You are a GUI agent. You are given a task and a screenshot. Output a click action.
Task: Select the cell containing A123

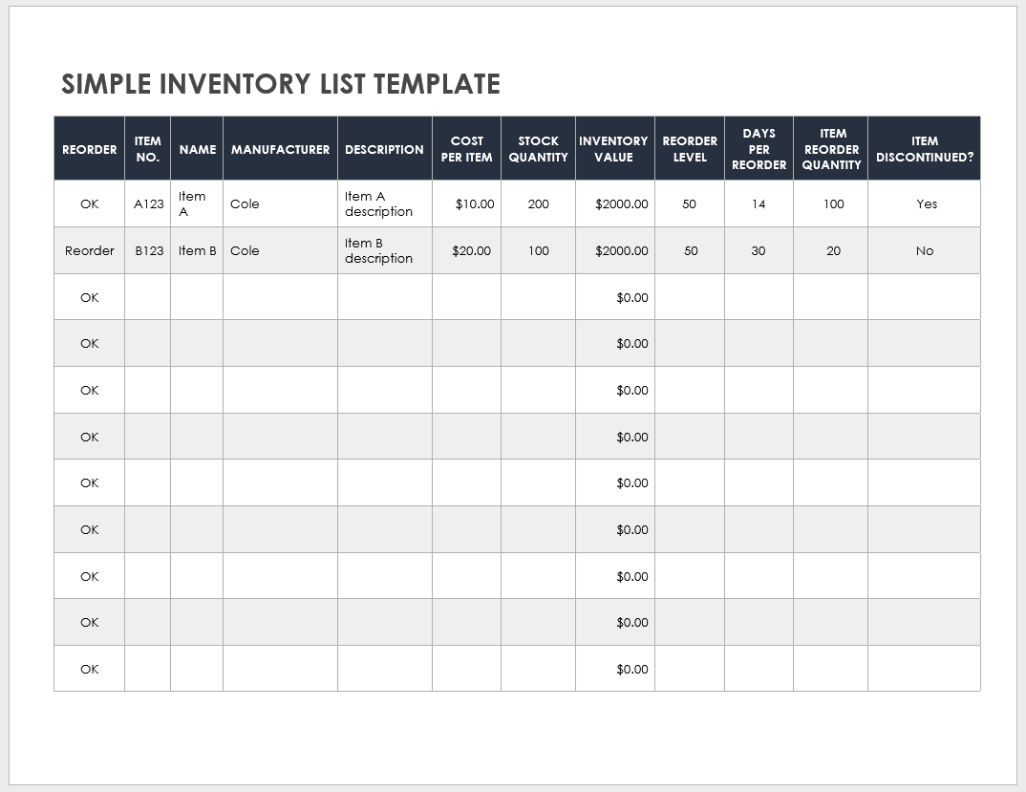point(146,203)
